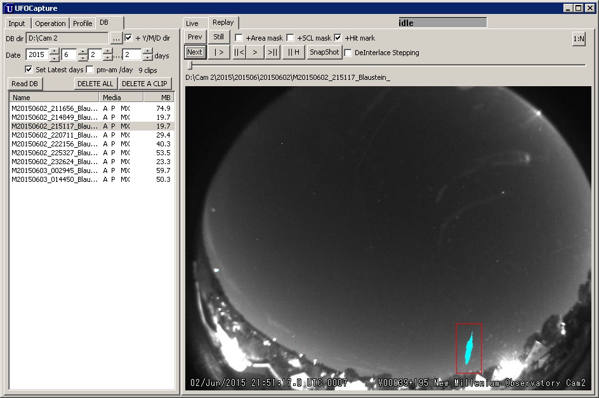599x398 pixels.
Task: Switch to the Live tab
Action: [192, 23]
